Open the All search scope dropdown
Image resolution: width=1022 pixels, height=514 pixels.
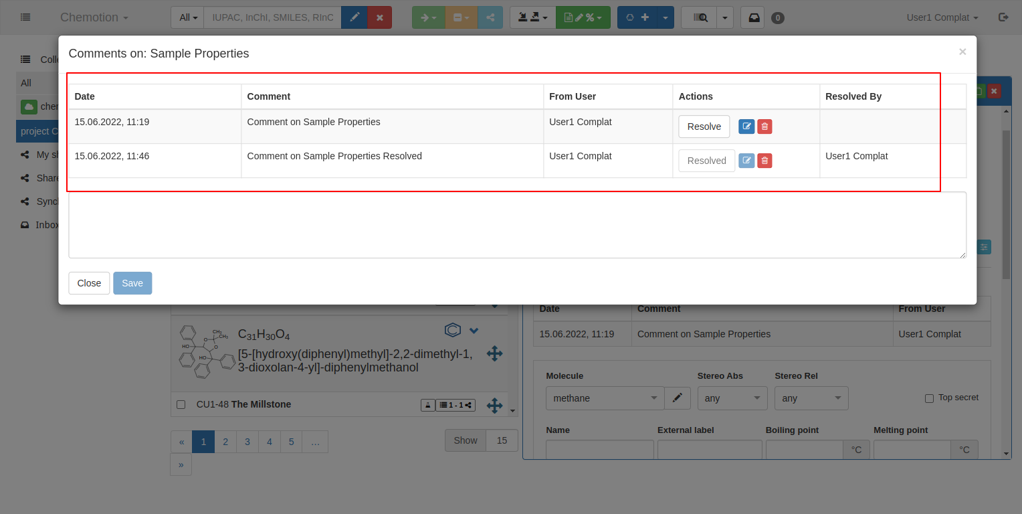187,17
